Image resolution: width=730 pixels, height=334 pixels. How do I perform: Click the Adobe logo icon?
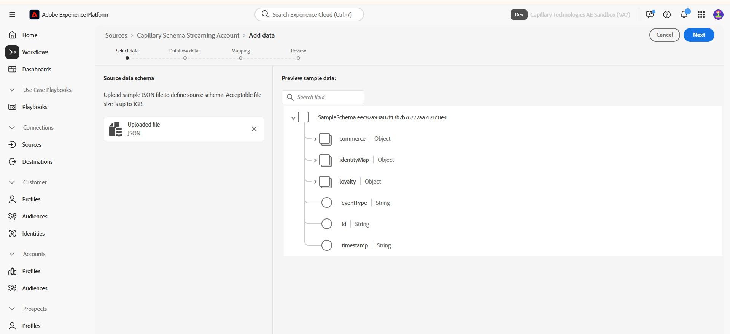34,14
